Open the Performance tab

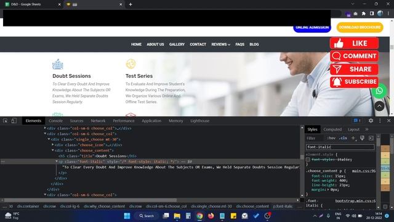124,121
